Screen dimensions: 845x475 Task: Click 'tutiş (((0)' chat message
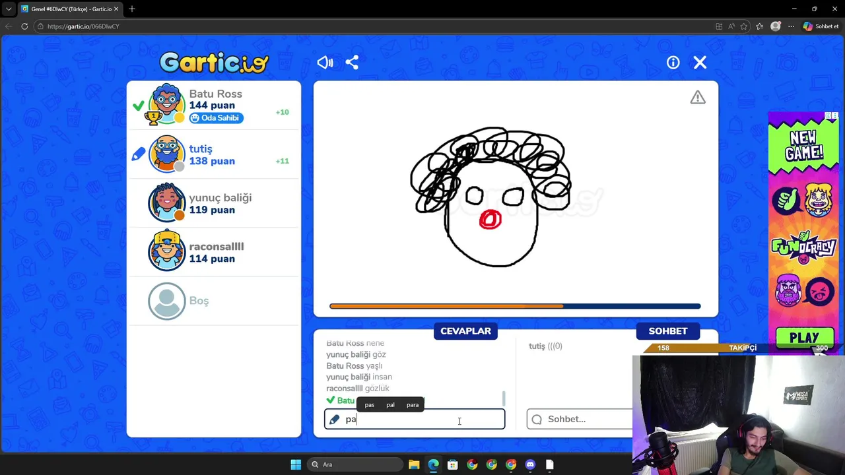[x=545, y=346]
